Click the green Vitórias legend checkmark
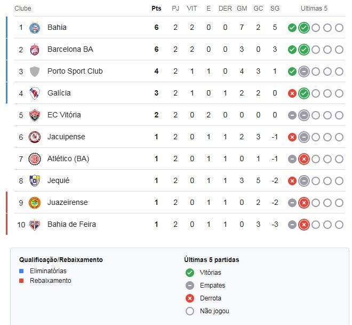 (x=189, y=273)
